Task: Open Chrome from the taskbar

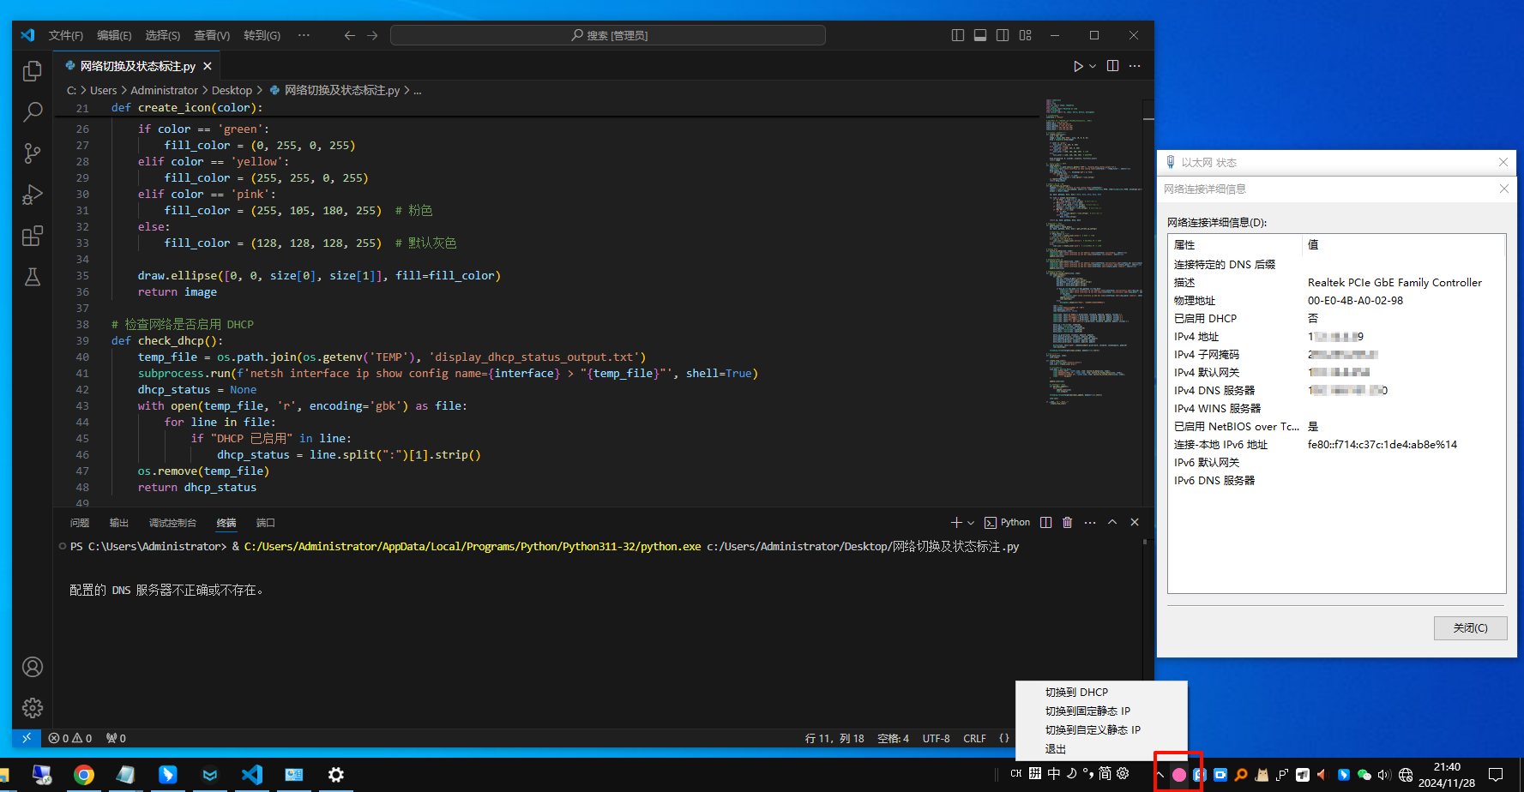Action: coord(83,775)
